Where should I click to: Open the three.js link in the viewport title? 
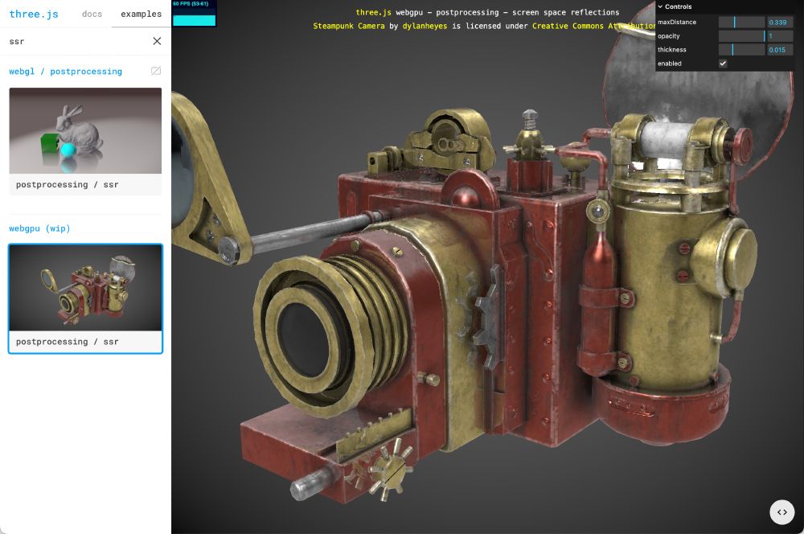(x=373, y=12)
